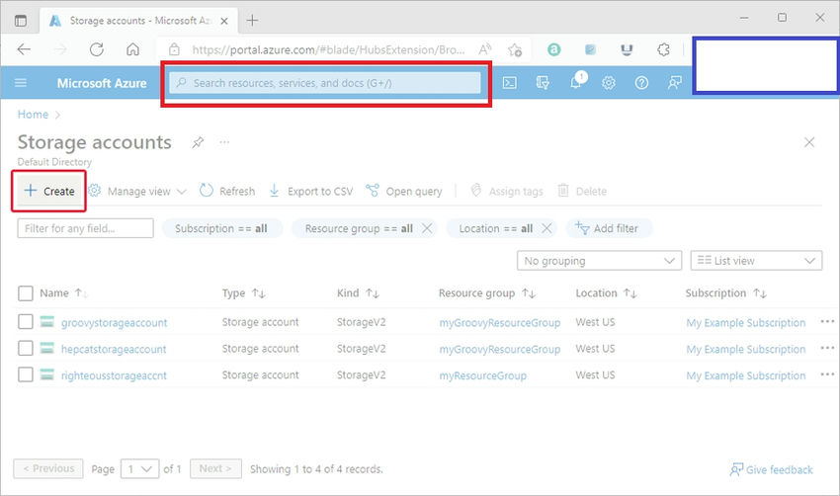The image size is (840, 496).
Task: Click the Give feedback link
Action: click(772, 469)
